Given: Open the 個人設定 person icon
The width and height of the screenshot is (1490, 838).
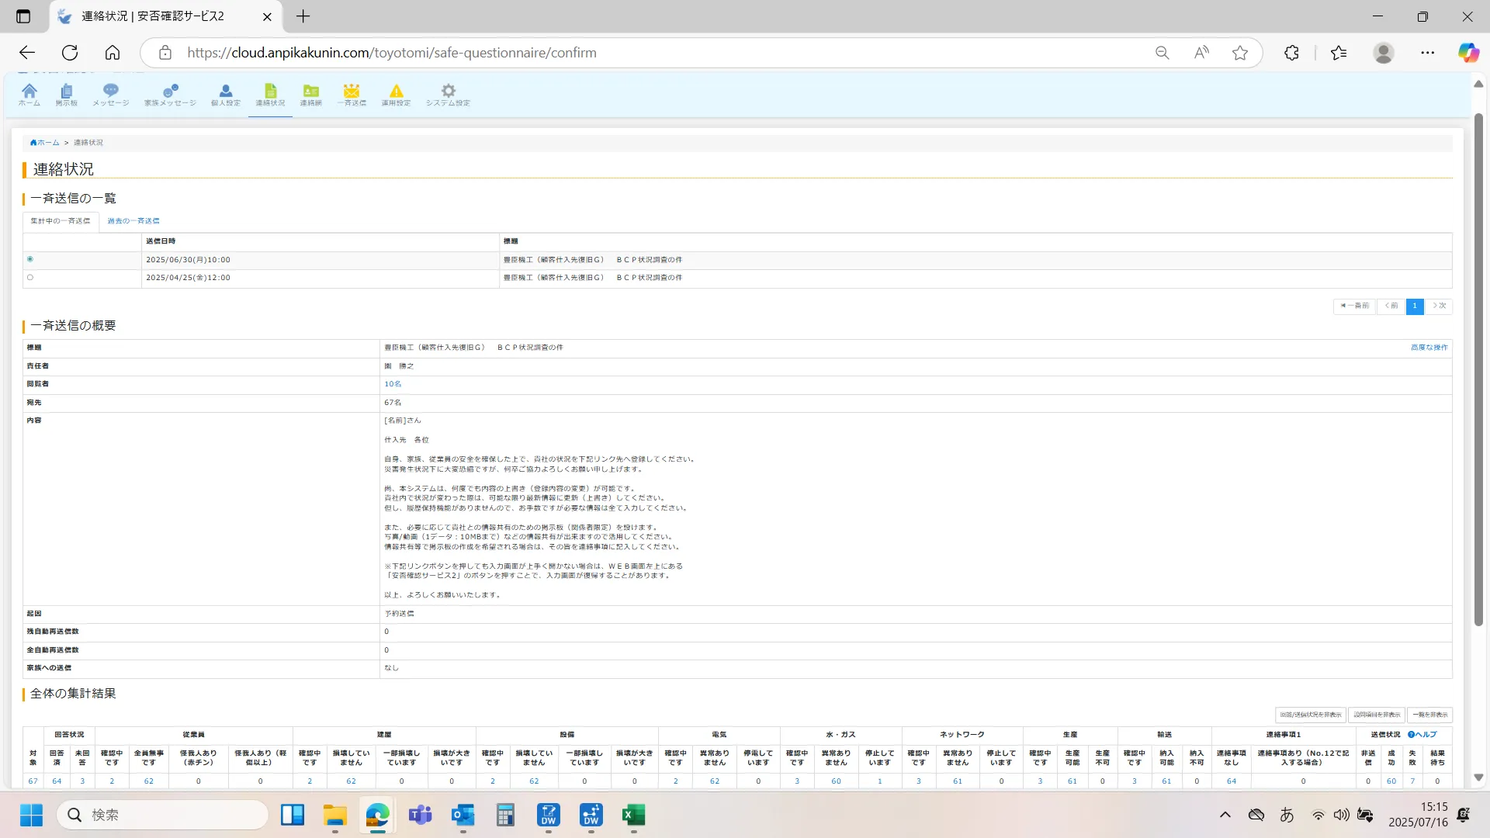Looking at the screenshot, I should click(x=226, y=95).
